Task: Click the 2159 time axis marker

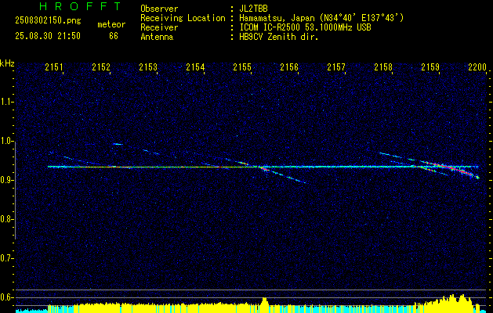Action: (430, 67)
